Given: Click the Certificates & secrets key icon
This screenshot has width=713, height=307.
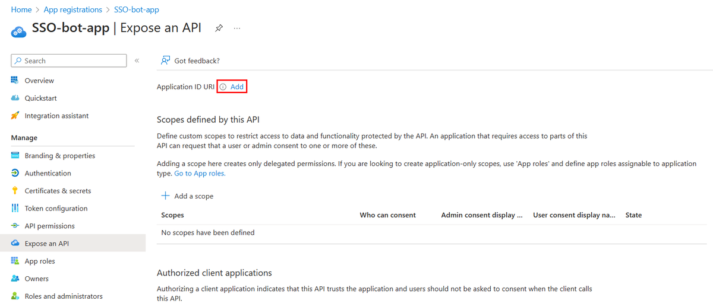Looking at the screenshot, I should click(15, 191).
